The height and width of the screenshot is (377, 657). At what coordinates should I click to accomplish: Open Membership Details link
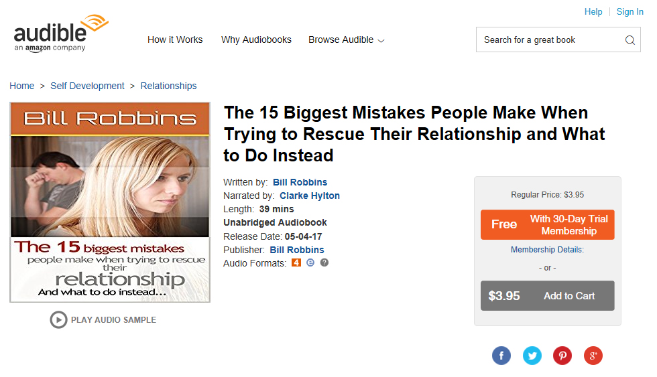[547, 250]
